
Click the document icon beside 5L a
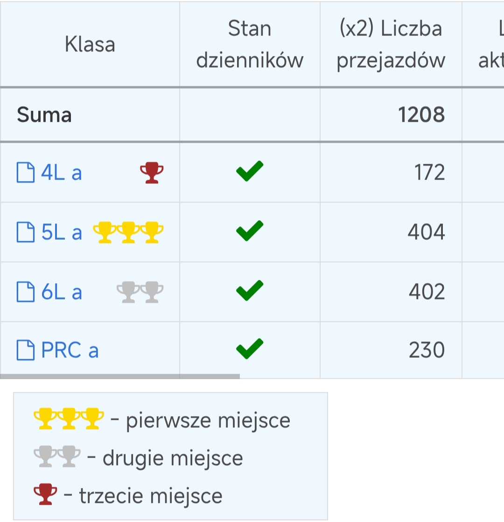click(26, 232)
